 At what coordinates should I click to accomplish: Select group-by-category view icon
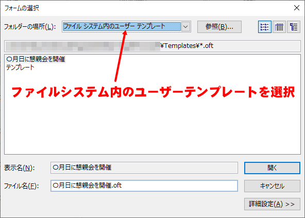pyautogui.click(x=294, y=27)
